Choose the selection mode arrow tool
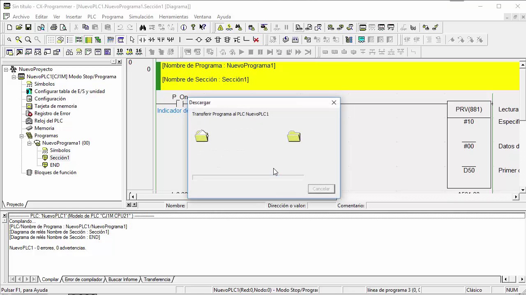The image size is (526, 295). tap(132, 40)
